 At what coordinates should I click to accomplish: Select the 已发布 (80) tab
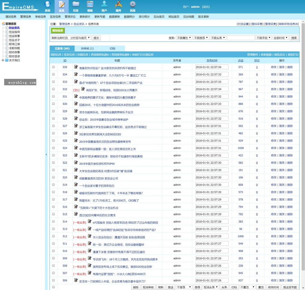pos(62,48)
